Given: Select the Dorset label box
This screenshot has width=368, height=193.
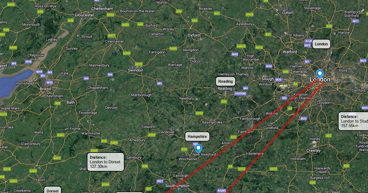Looking at the screenshot, I should (52, 190).
